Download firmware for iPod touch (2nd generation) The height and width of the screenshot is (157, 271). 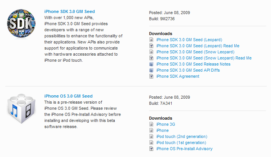point(182,136)
